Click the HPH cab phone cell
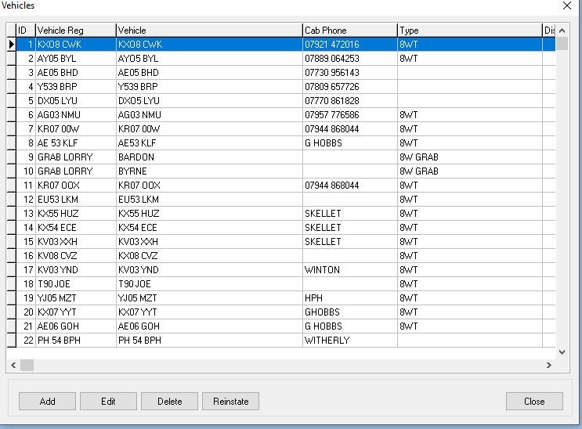 350,298
